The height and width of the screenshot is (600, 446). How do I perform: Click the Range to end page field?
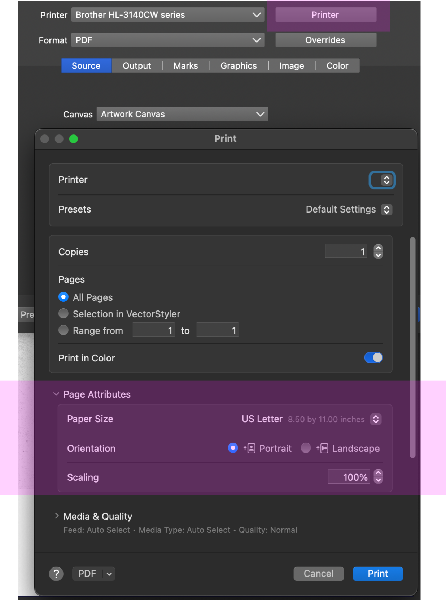[x=218, y=330]
